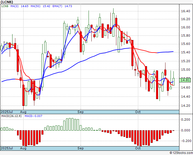Click Sep on the MACD date axis
The height and width of the screenshot is (155, 193).
tap(81, 148)
